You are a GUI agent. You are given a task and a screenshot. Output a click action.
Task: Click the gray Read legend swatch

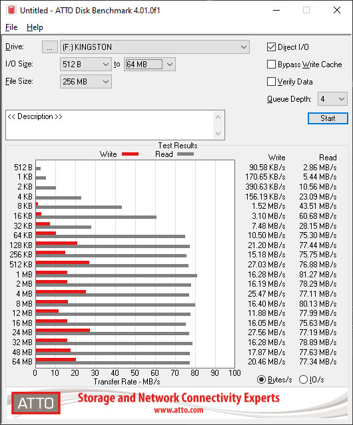pyautogui.click(x=185, y=154)
